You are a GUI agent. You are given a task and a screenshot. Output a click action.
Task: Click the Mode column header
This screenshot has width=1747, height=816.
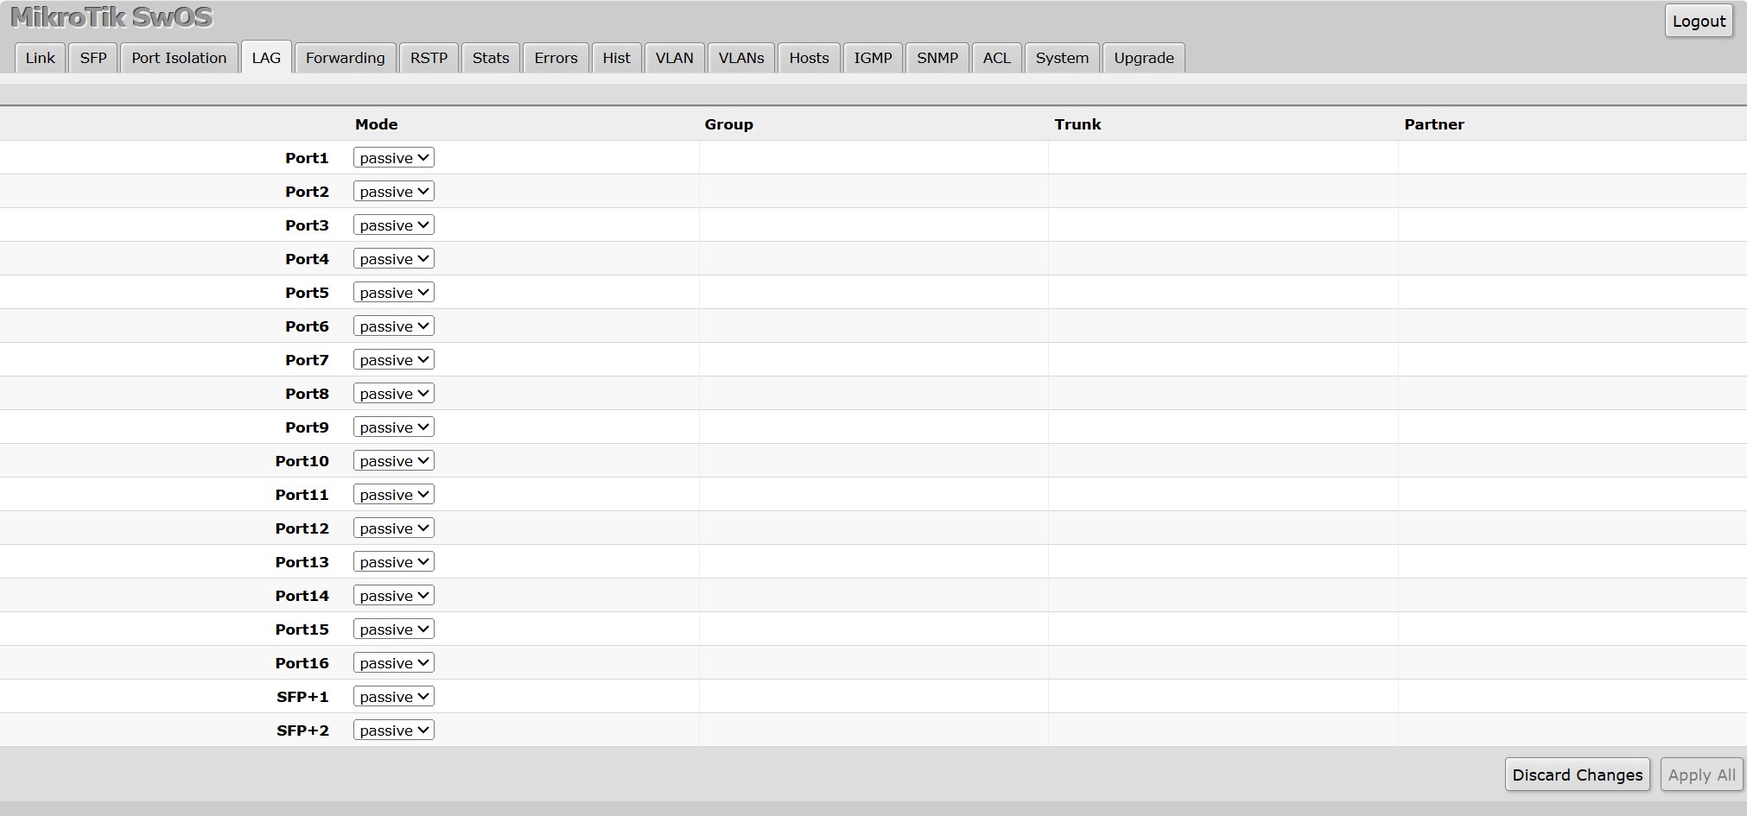click(377, 124)
